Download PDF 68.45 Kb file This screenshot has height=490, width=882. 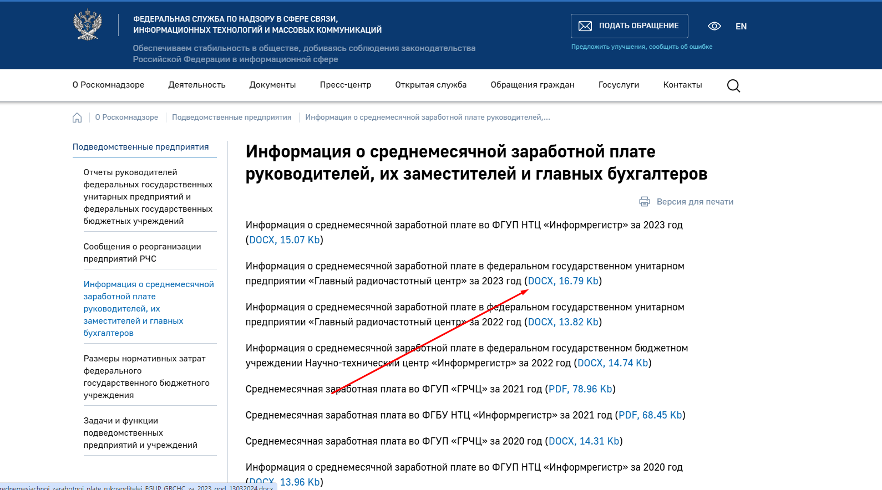pos(651,415)
